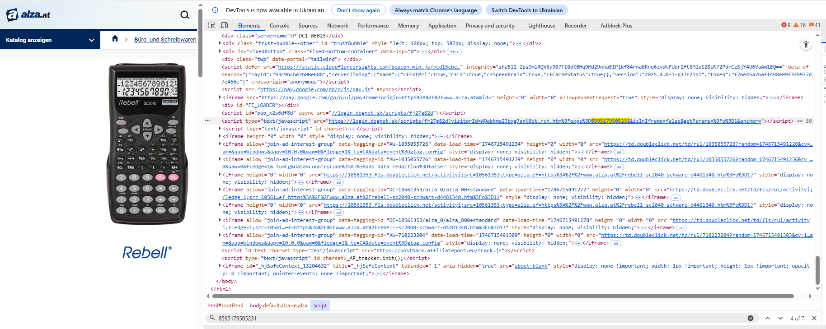Open the Privacy and security tab
This screenshot has height=329, width=826.
click(x=490, y=26)
